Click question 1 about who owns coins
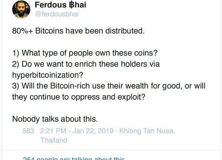Viewport: 222px width, 160px height. pyautogui.click(x=85, y=53)
